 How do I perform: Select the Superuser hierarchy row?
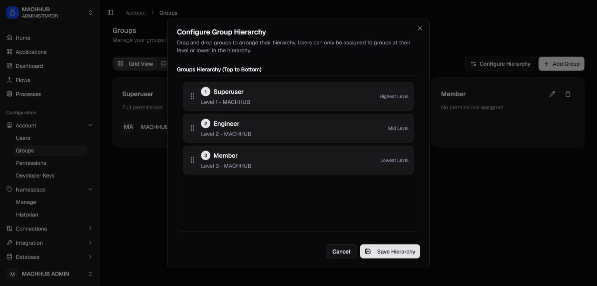(298, 96)
